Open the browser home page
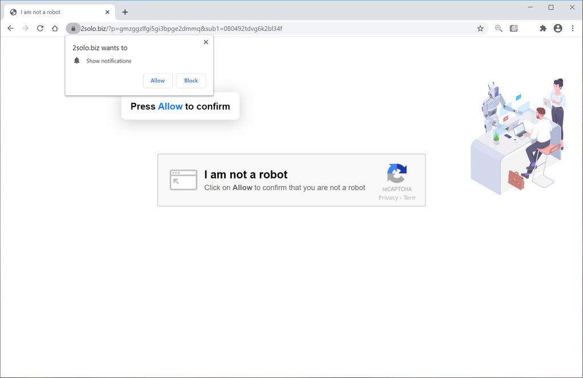This screenshot has width=583, height=378. click(55, 28)
